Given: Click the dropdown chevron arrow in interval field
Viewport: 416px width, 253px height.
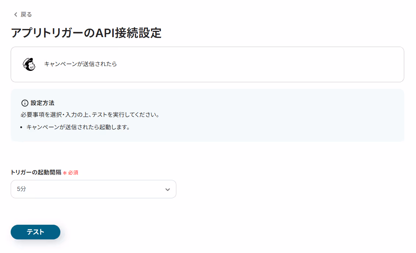Looking at the screenshot, I should pyautogui.click(x=168, y=189).
